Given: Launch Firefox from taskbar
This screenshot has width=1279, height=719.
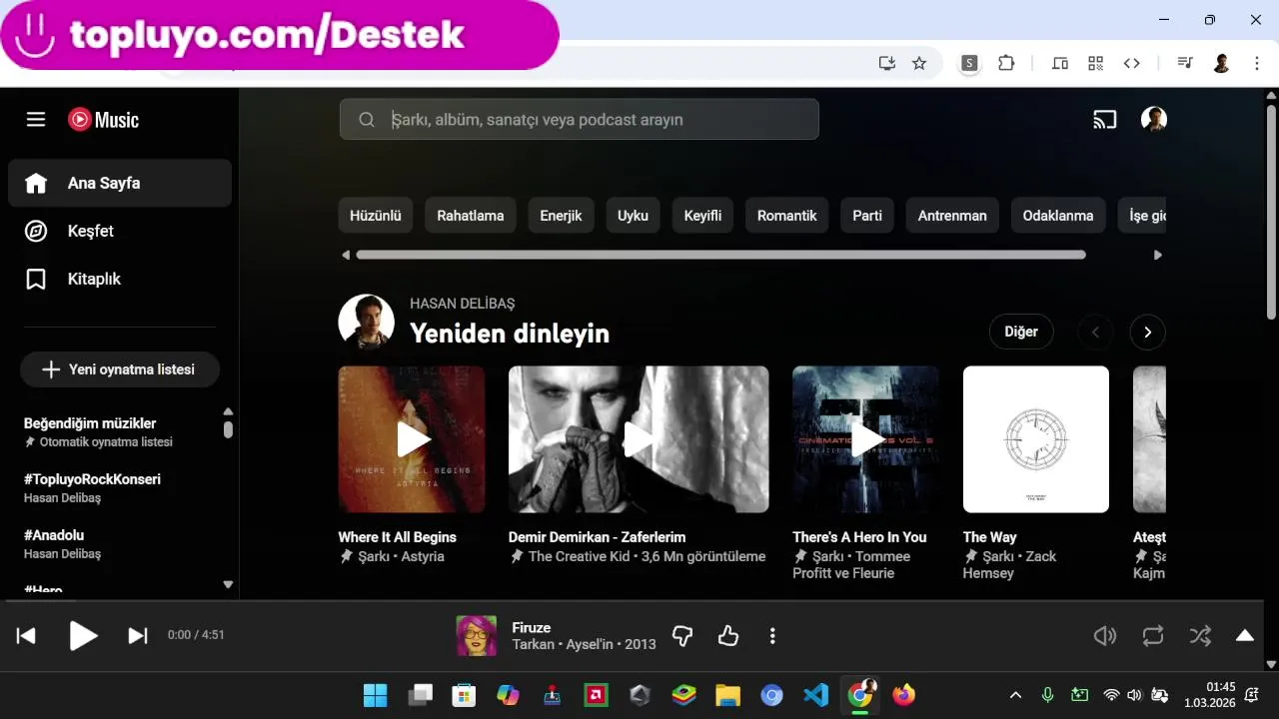Looking at the screenshot, I should click(903, 695).
